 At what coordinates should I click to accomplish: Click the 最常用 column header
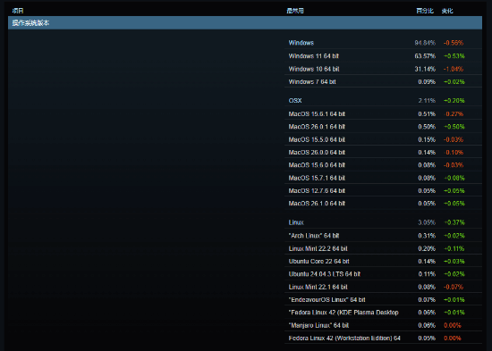(295, 11)
